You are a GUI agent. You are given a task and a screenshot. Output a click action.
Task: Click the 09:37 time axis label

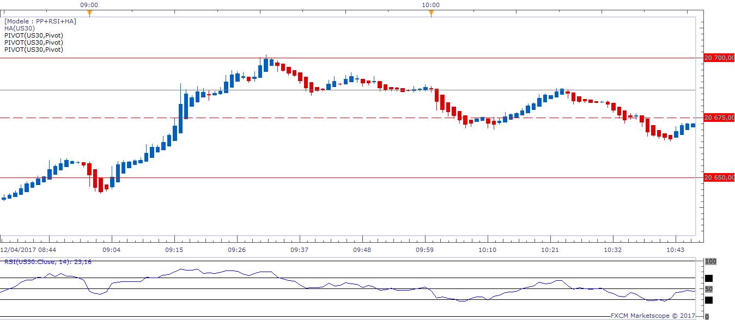pyautogui.click(x=299, y=250)
